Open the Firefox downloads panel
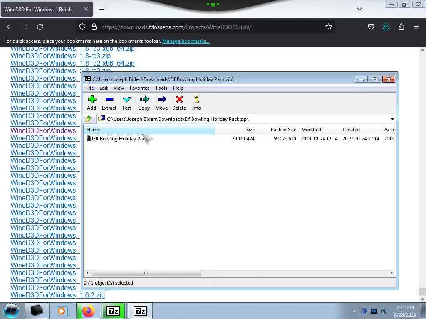The image size is (426, 319). [386, 27]
